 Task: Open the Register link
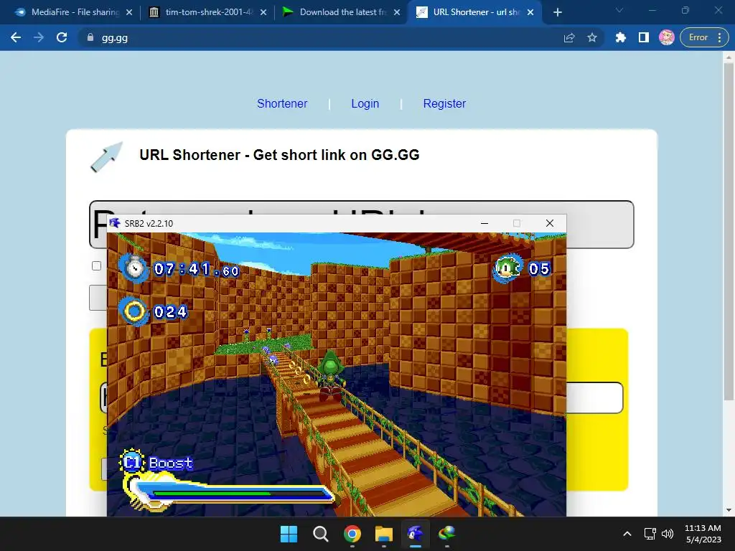(444, 103)
